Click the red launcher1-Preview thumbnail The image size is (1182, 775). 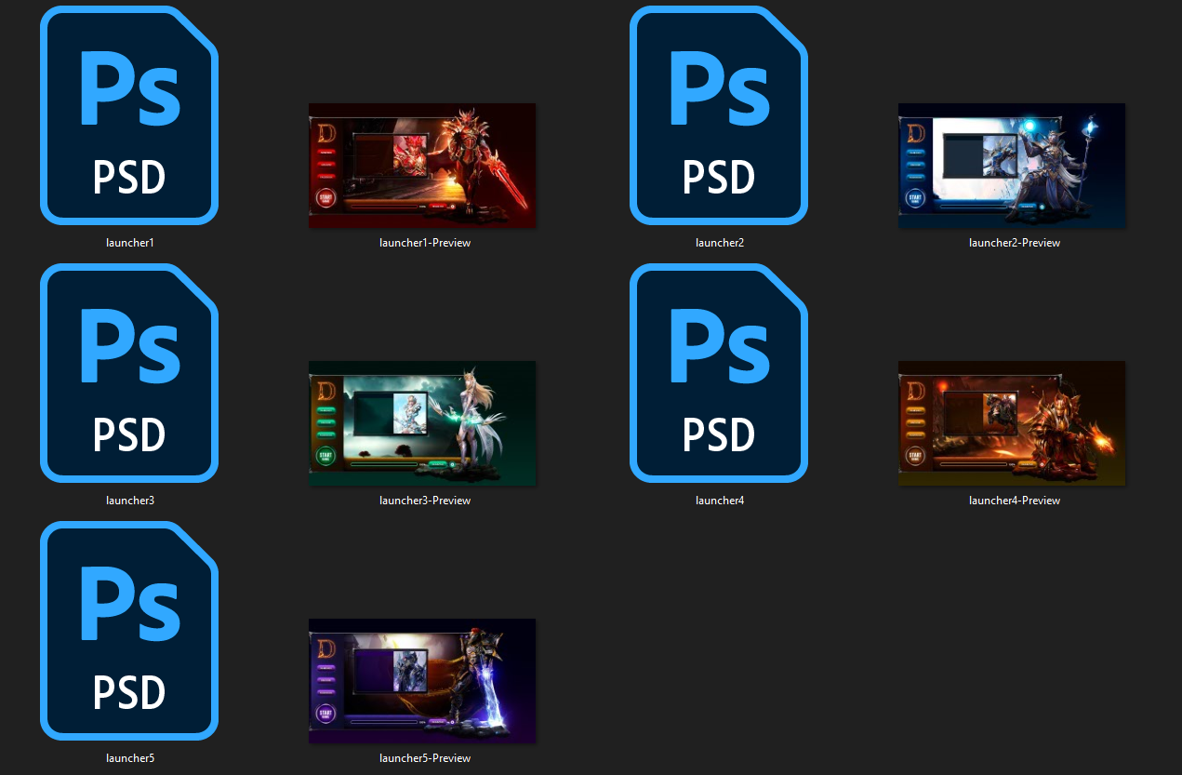click(x=422, y=166)
